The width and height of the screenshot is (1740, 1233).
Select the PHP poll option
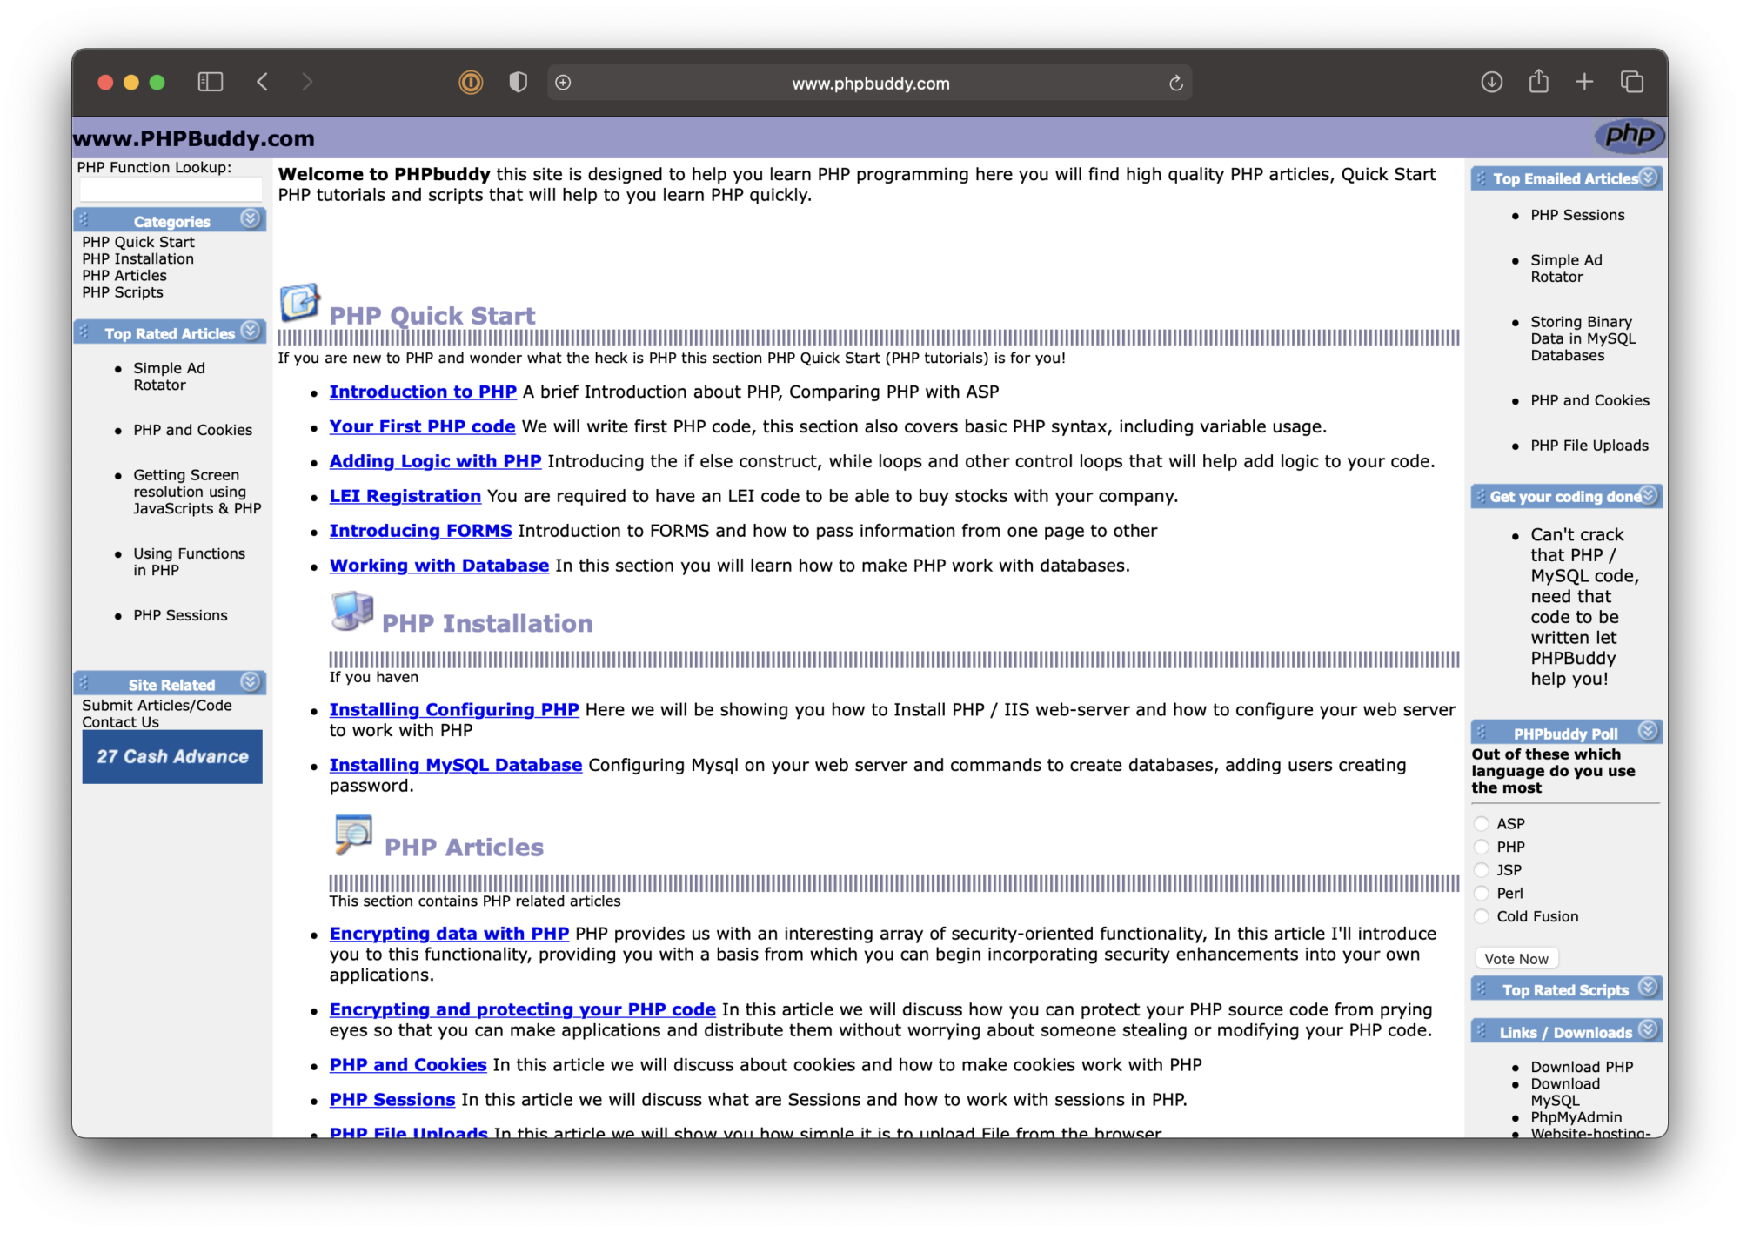pyautogui.click(x=1482, y=847)
